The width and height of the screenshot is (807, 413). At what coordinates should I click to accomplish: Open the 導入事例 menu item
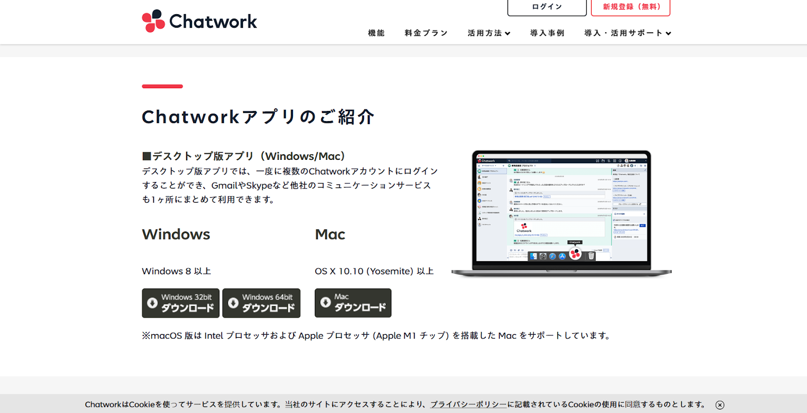coord(547,33)
